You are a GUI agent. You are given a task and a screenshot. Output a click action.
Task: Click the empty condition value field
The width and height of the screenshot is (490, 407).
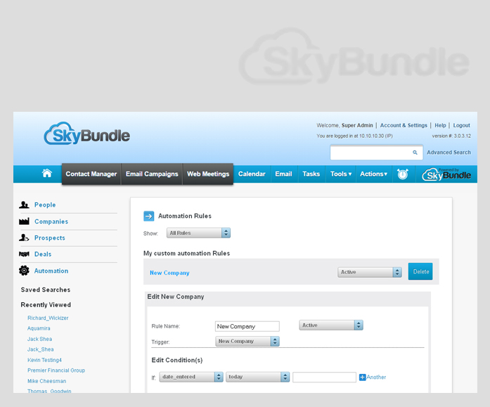pyautogui.click(x=324, y=377)
